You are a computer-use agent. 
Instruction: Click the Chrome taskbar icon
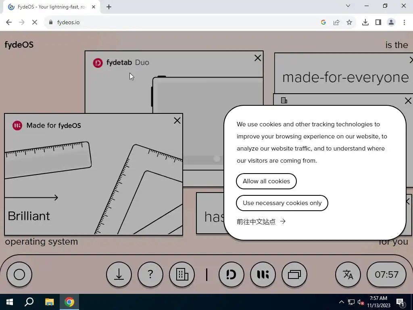click(x=69, y=302)
